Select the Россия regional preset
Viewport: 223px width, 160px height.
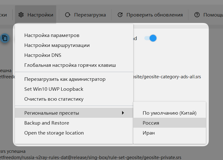[151, 123]
